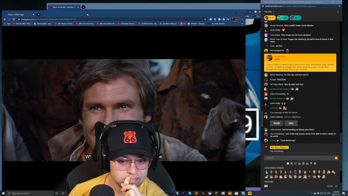Viewport: 348px width, 196px height.
Task: Select the car travel emoji category
Action: tap(307, 163)
